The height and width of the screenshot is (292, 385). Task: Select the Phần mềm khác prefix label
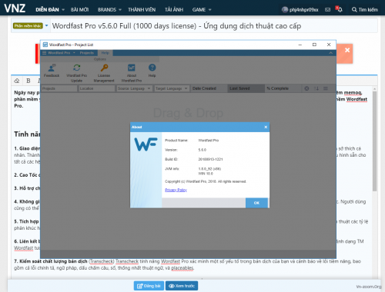point(28,25)
